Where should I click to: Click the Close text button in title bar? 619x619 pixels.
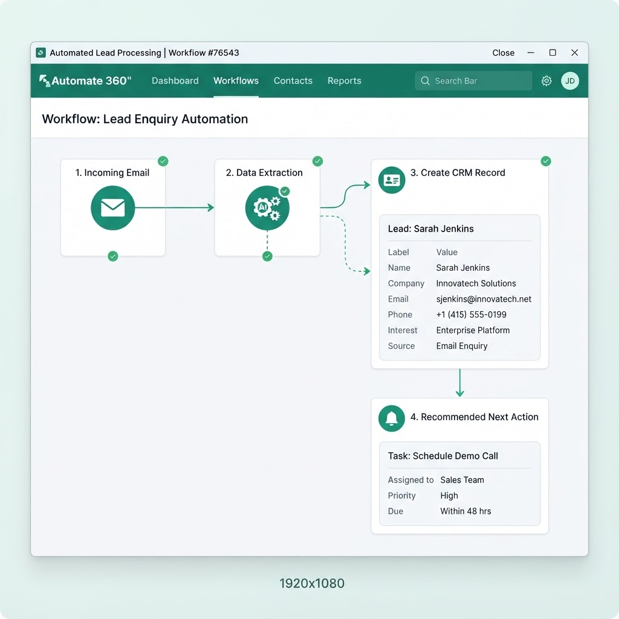click(504, 53)
